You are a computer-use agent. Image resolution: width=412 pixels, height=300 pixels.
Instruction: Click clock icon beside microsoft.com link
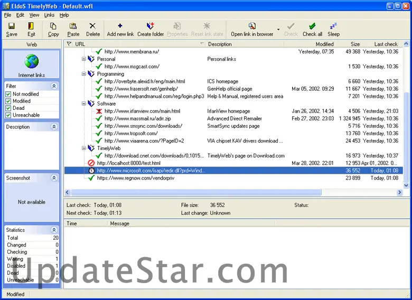pyautogui.click(x=91, y=171)
